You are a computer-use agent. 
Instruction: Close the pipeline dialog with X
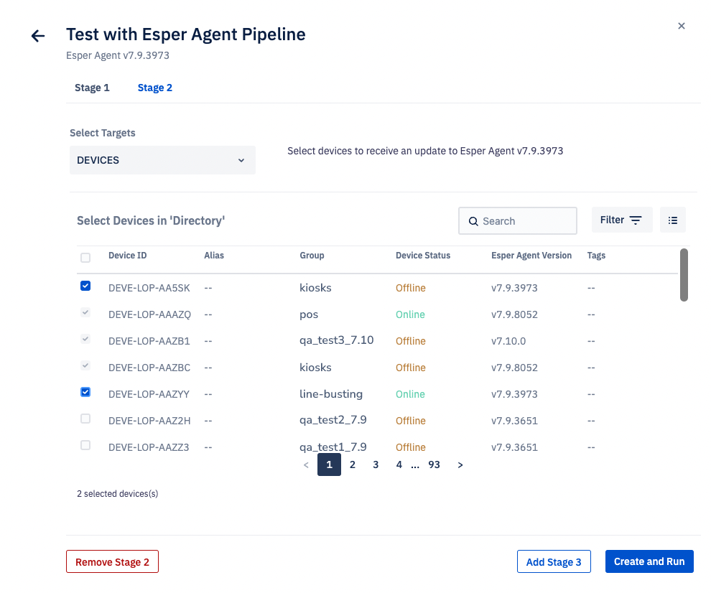click(x=681, y=26)
